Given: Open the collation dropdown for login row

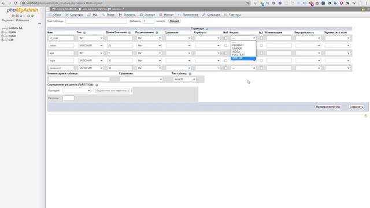Looking at the screenshot, I should [179, 61].
